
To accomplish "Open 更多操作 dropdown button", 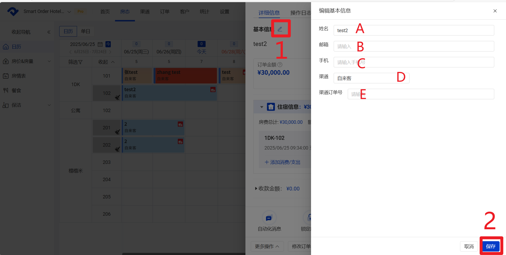I will pos(267,246).
